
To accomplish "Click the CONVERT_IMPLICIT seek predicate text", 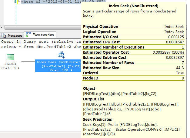I will tap(132, 130).
